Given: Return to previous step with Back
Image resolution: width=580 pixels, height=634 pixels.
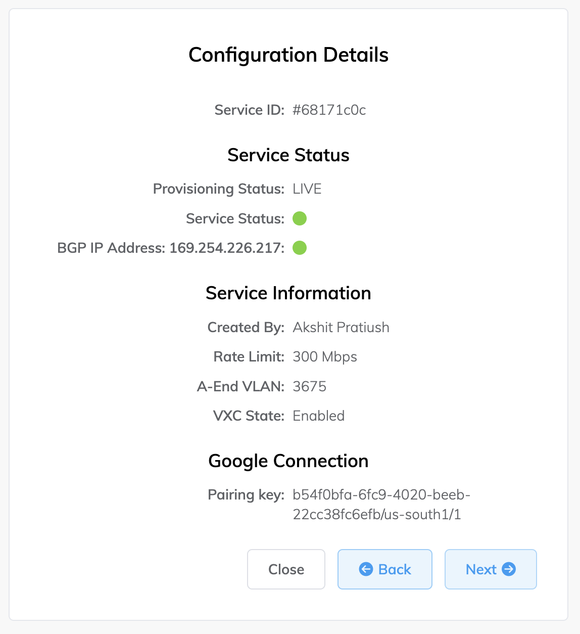Looking at the screenshot, I should click(384, 569).
